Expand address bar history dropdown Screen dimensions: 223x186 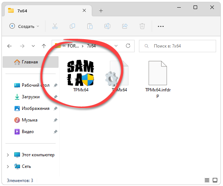click(x=116, y=46)
